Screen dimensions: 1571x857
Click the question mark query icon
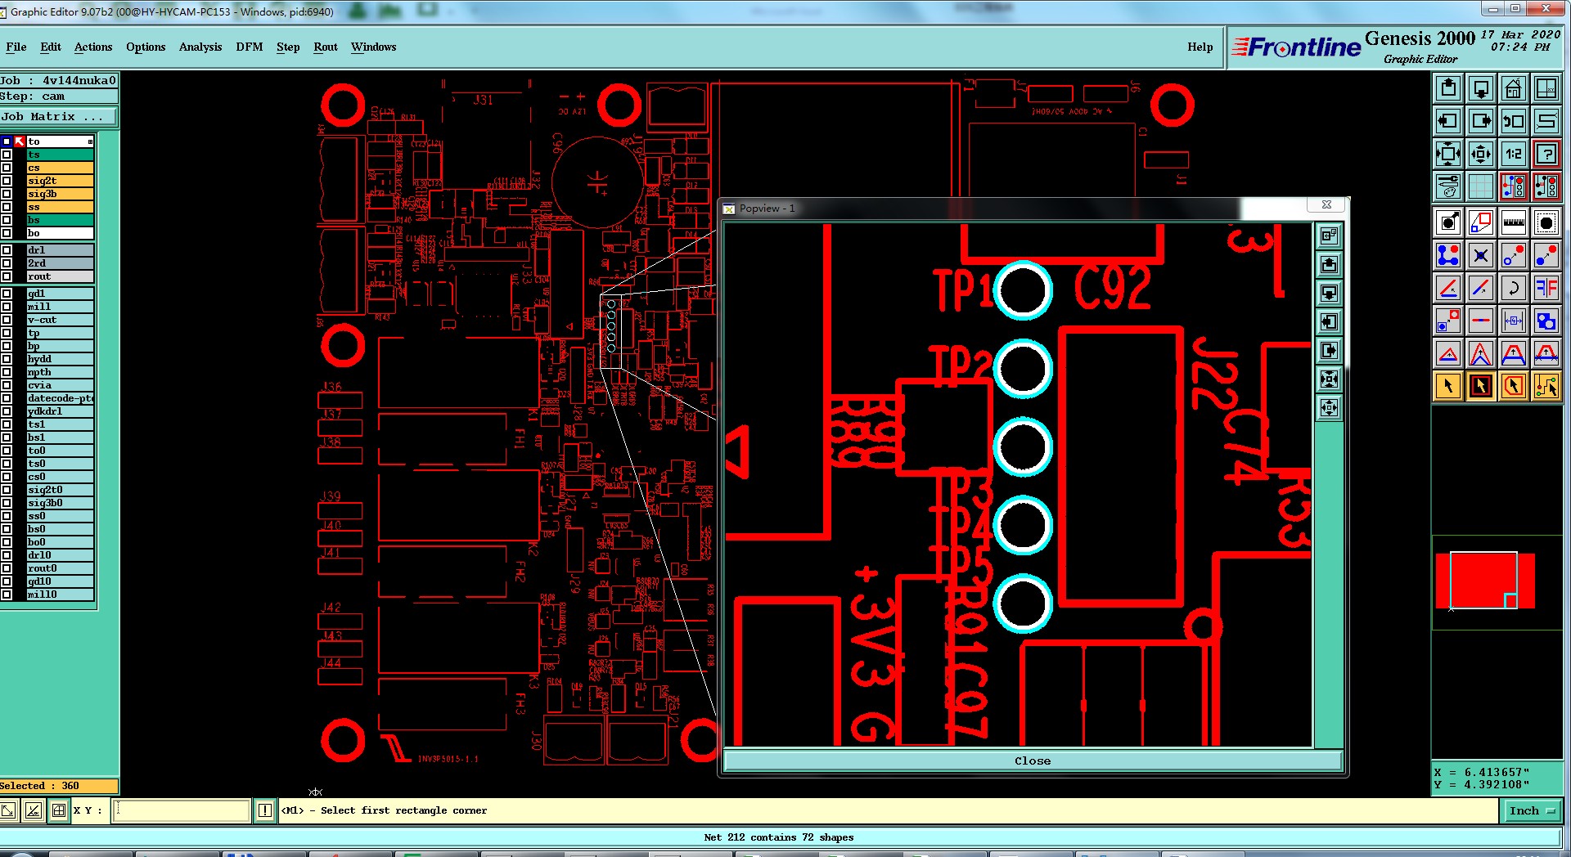tap(1546, 154)
